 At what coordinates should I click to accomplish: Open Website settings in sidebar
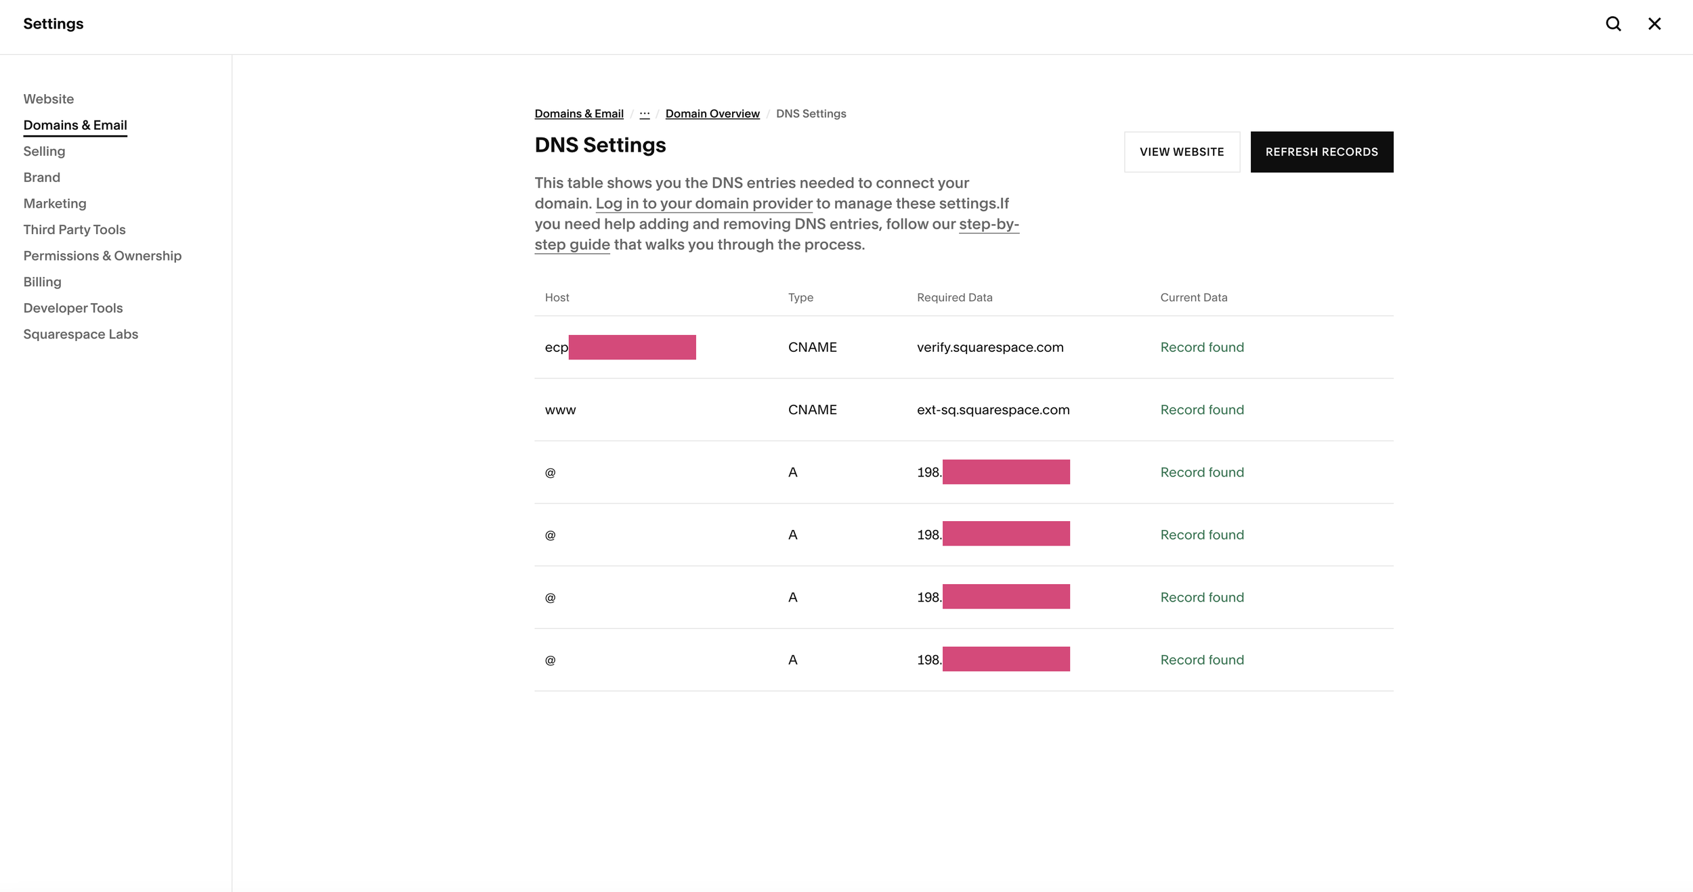48,99
